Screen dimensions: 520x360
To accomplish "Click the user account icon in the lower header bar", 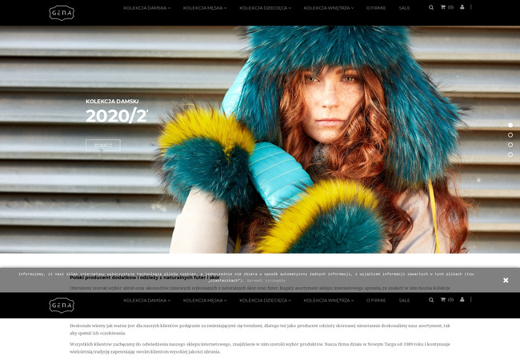I will click(x=462, y=299).
